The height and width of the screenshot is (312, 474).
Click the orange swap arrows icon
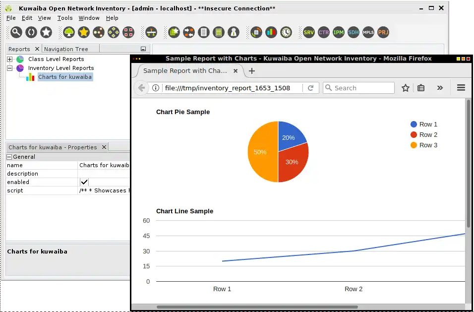[189, 32]
